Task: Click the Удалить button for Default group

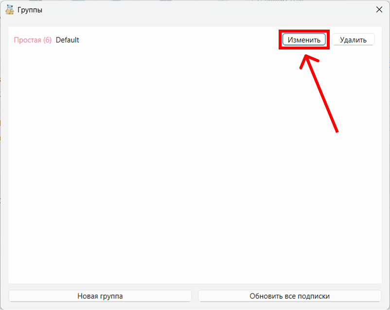Action: 353,40
